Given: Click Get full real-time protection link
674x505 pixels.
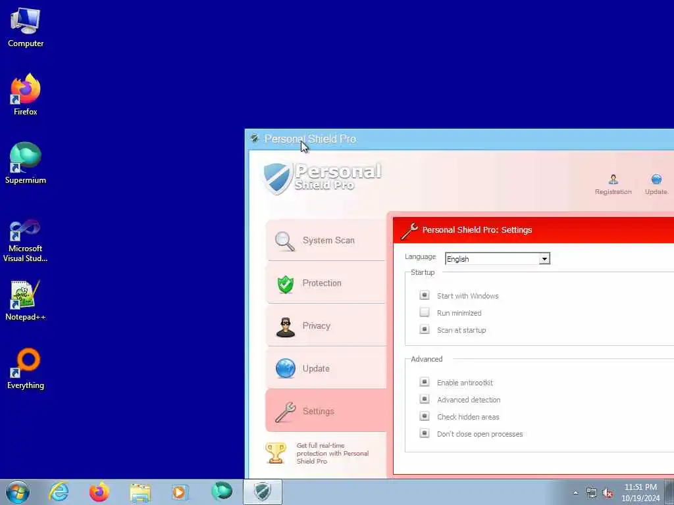Looking at the screenshot, I should pos(332,453).
